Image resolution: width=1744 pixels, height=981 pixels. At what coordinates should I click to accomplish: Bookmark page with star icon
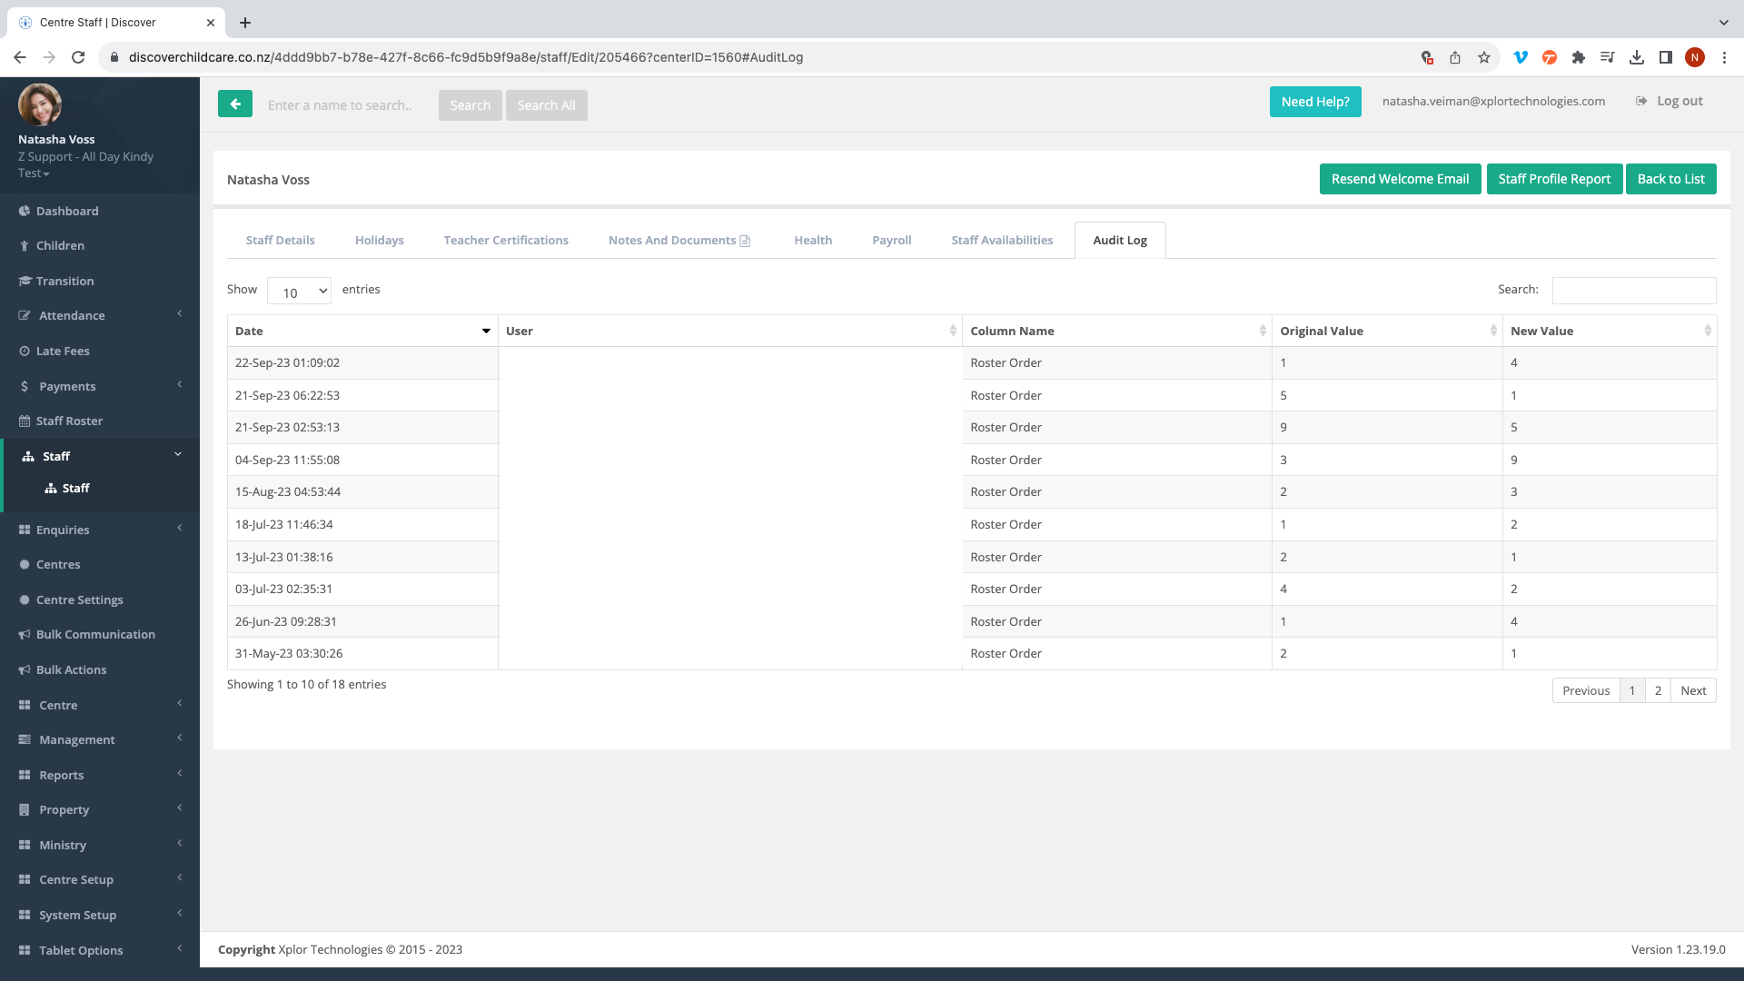pyautogui.click(x=1484, y=57)
